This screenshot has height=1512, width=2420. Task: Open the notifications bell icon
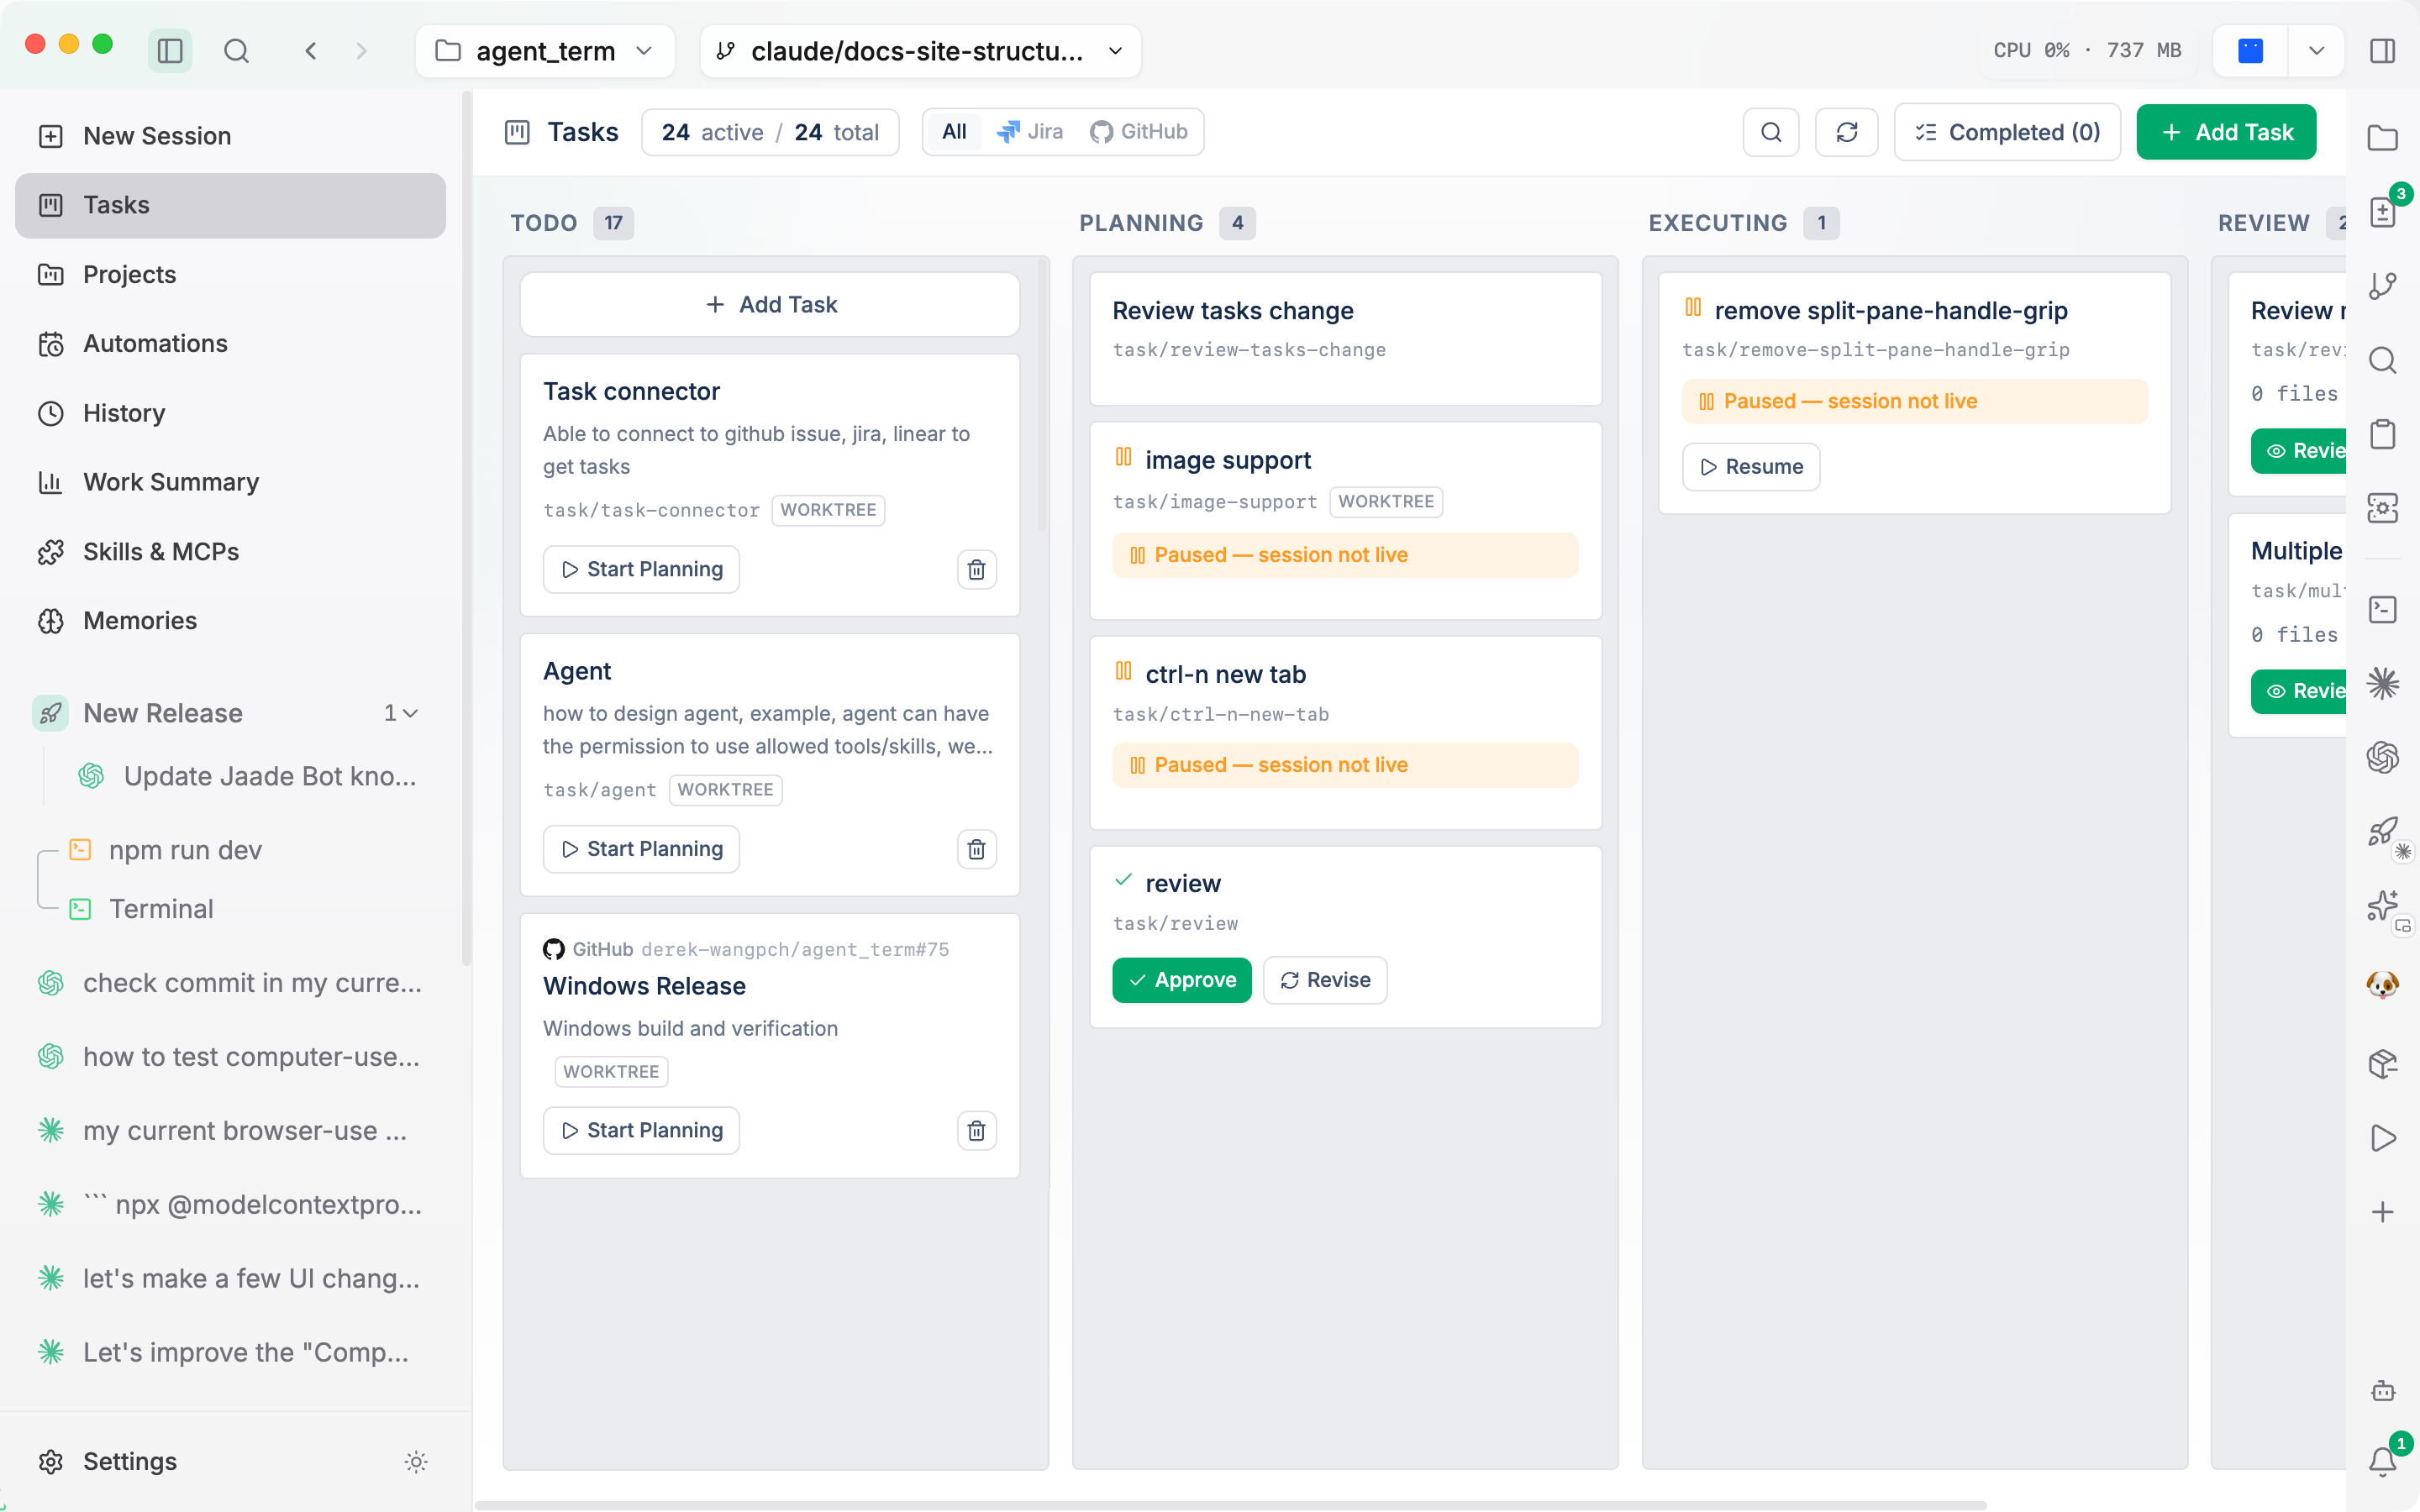point(2383,1461)
